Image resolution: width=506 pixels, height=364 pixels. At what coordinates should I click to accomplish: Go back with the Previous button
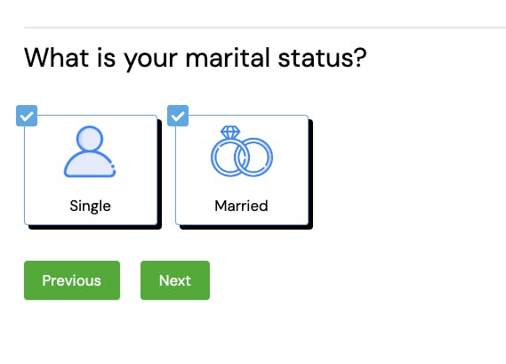pyautogui.click(x=72, y=280)
